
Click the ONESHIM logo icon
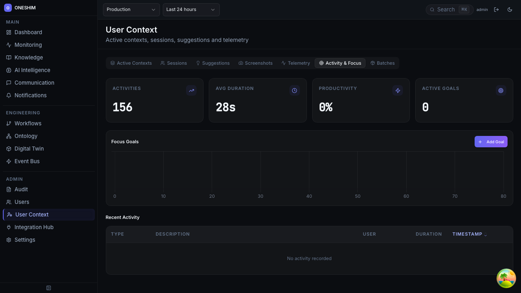click(8, 8)
